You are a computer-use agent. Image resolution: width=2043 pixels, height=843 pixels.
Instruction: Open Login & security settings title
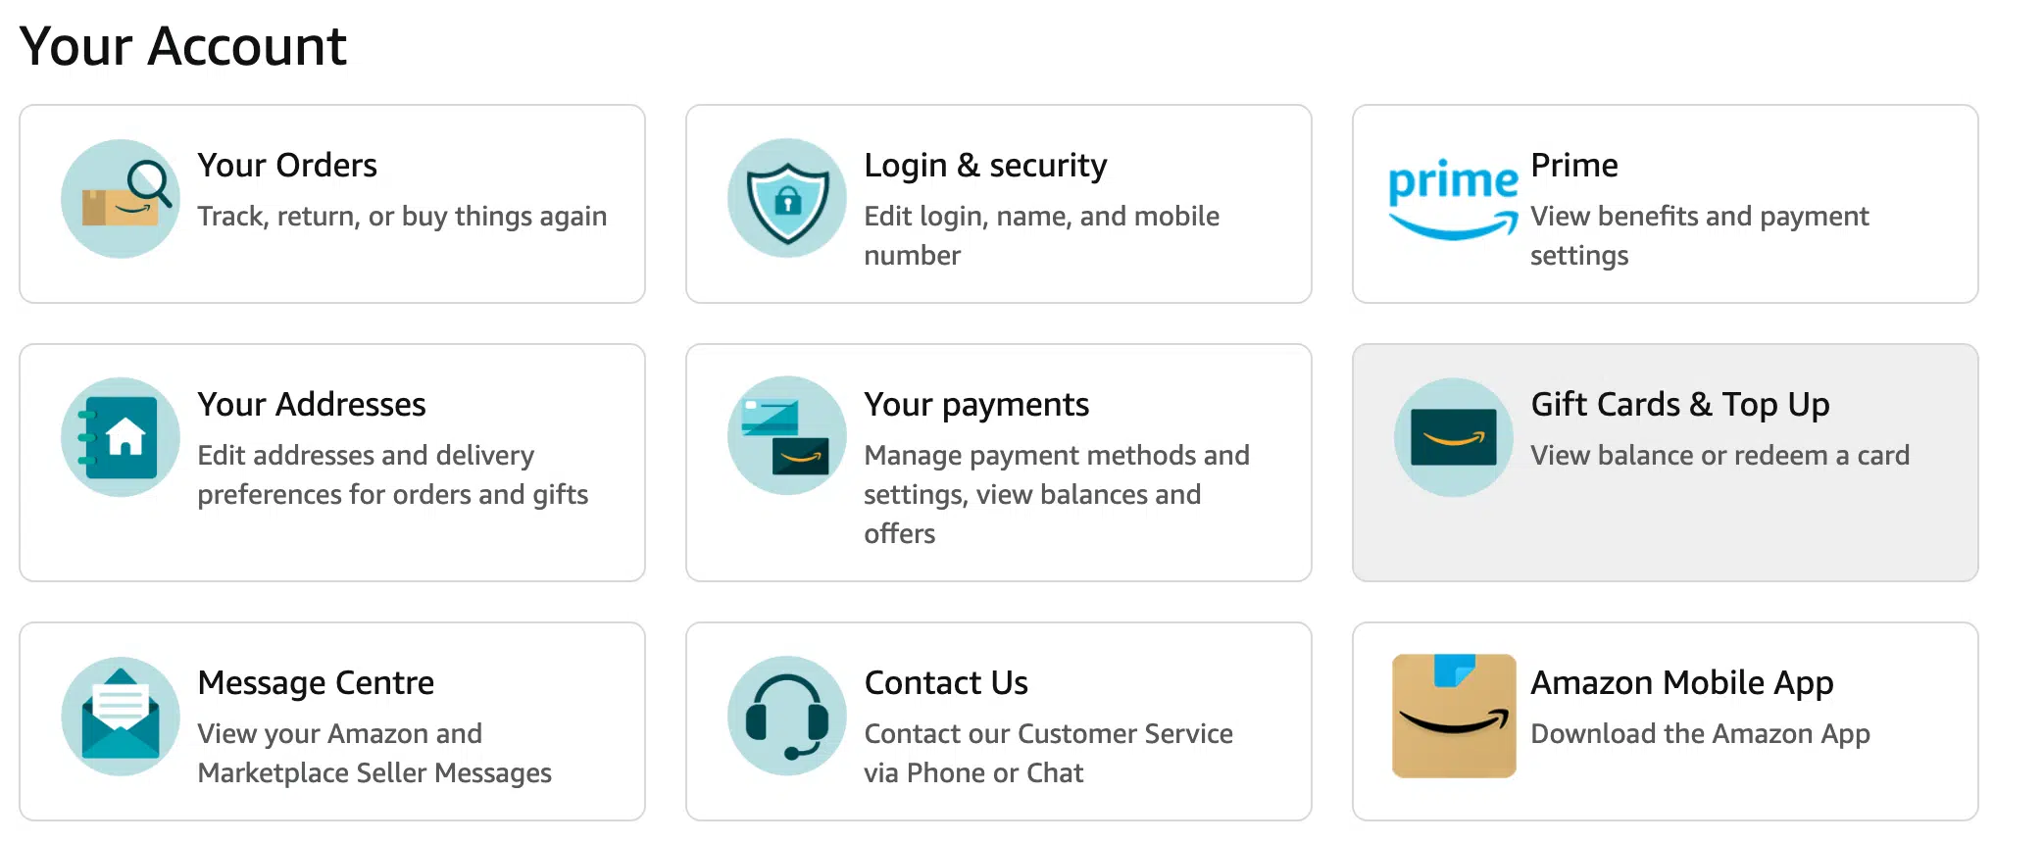pos(985,166)
